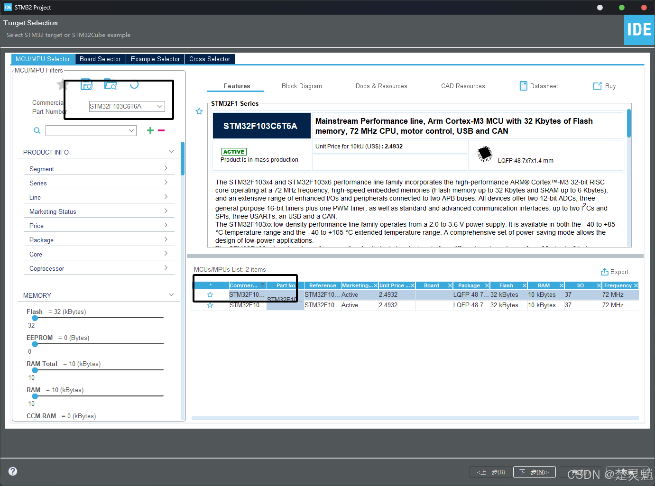
Task: Switch to the Board Selector tab
Action: click(x=100, y=59)
